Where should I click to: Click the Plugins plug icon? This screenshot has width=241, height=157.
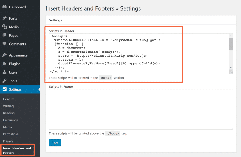5,64
